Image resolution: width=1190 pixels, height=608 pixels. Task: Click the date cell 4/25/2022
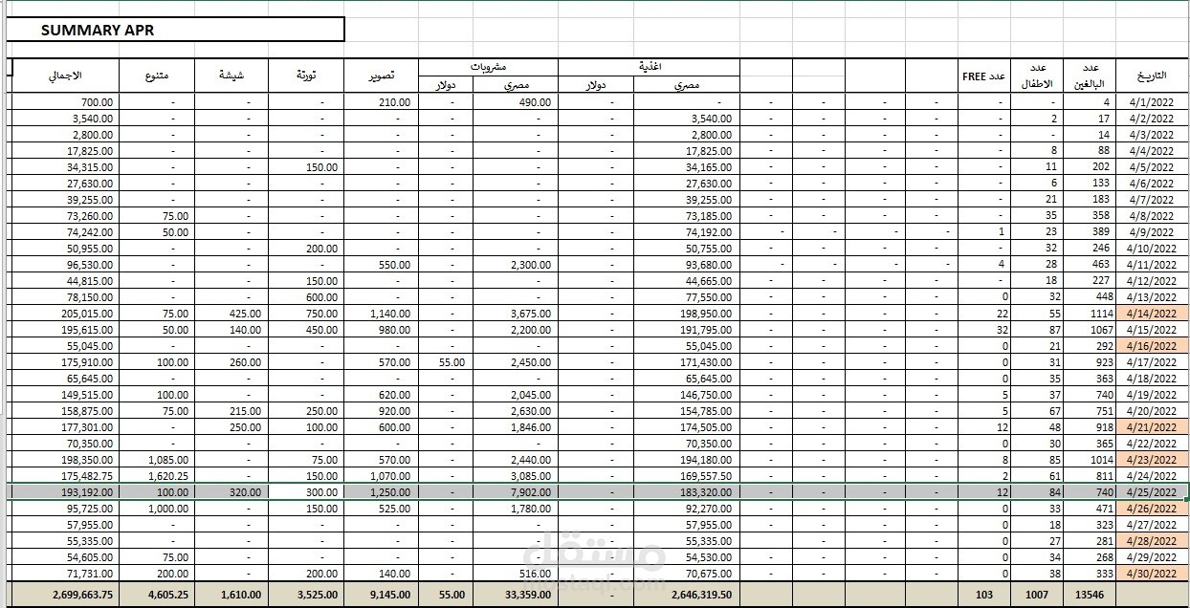click(1153, 491)
